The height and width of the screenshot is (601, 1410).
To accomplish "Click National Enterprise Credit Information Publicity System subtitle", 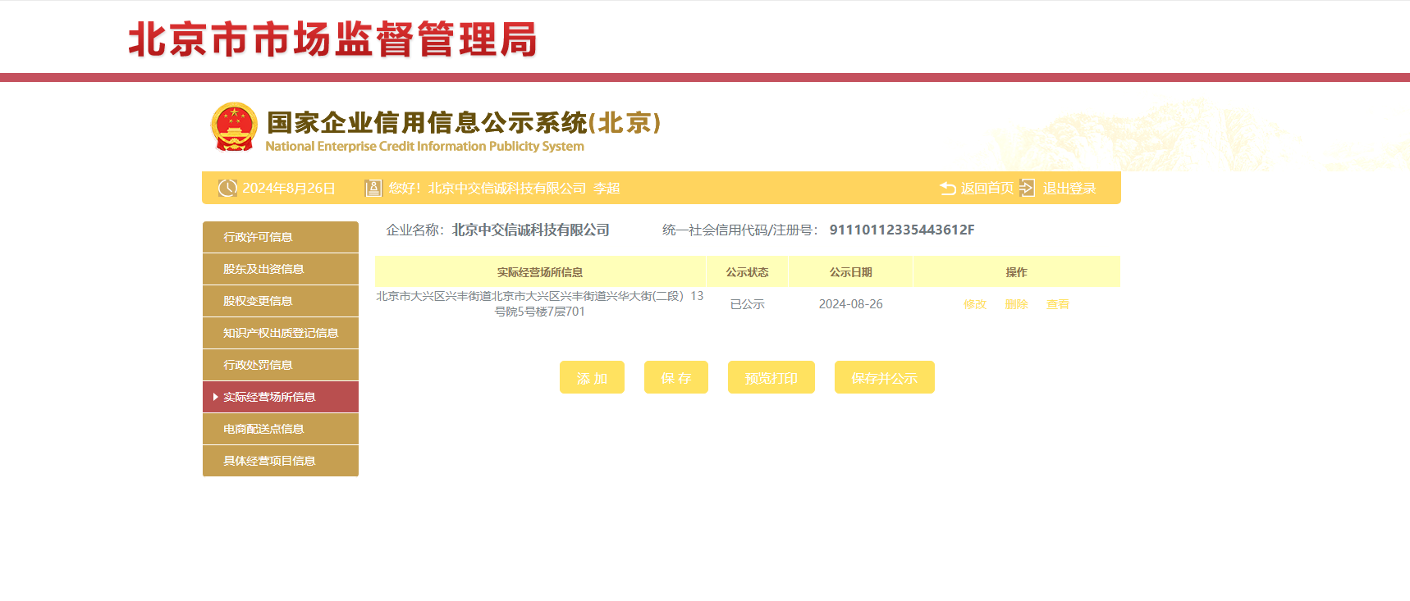I will (424, 146).
